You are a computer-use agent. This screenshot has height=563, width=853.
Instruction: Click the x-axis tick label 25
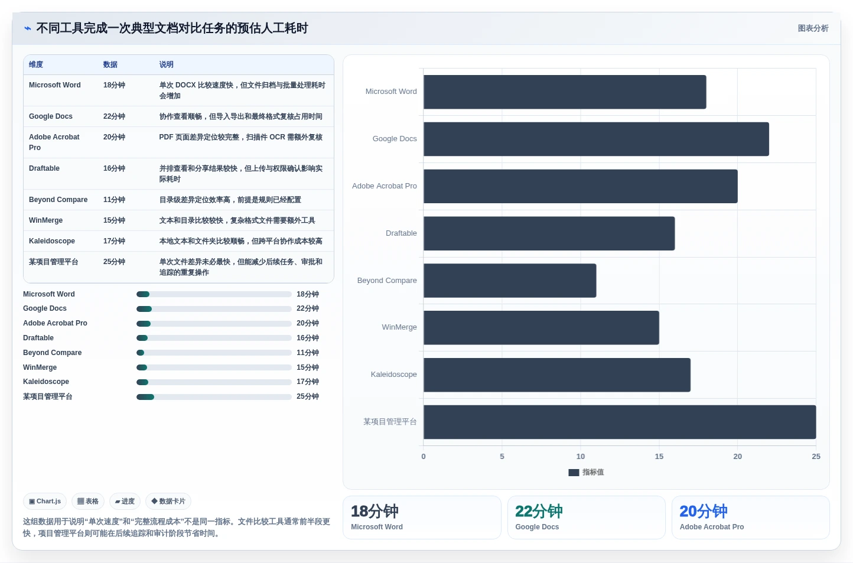(816, 457)
